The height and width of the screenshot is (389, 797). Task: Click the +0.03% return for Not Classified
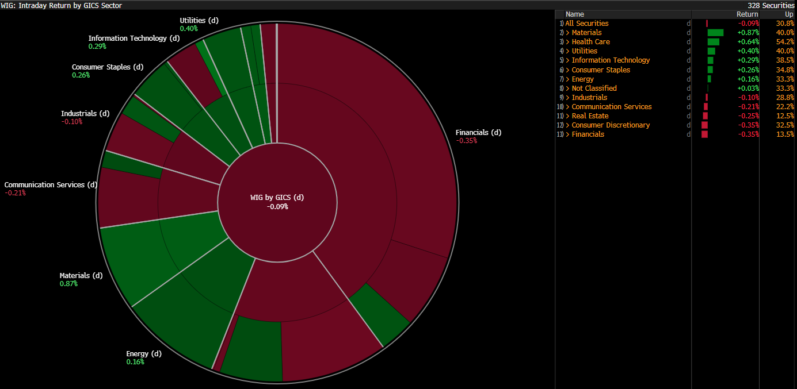(748, 88)
